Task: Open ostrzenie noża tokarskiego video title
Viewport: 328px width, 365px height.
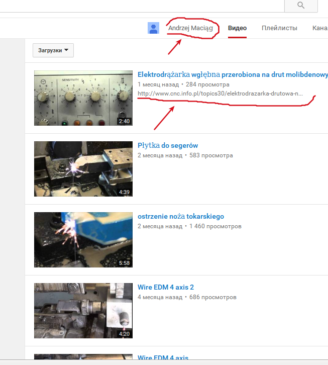Action: pyautogui.click(x=181, y=217)
